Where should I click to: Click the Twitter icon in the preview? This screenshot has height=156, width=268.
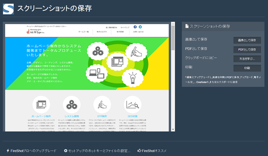point(140,27)
